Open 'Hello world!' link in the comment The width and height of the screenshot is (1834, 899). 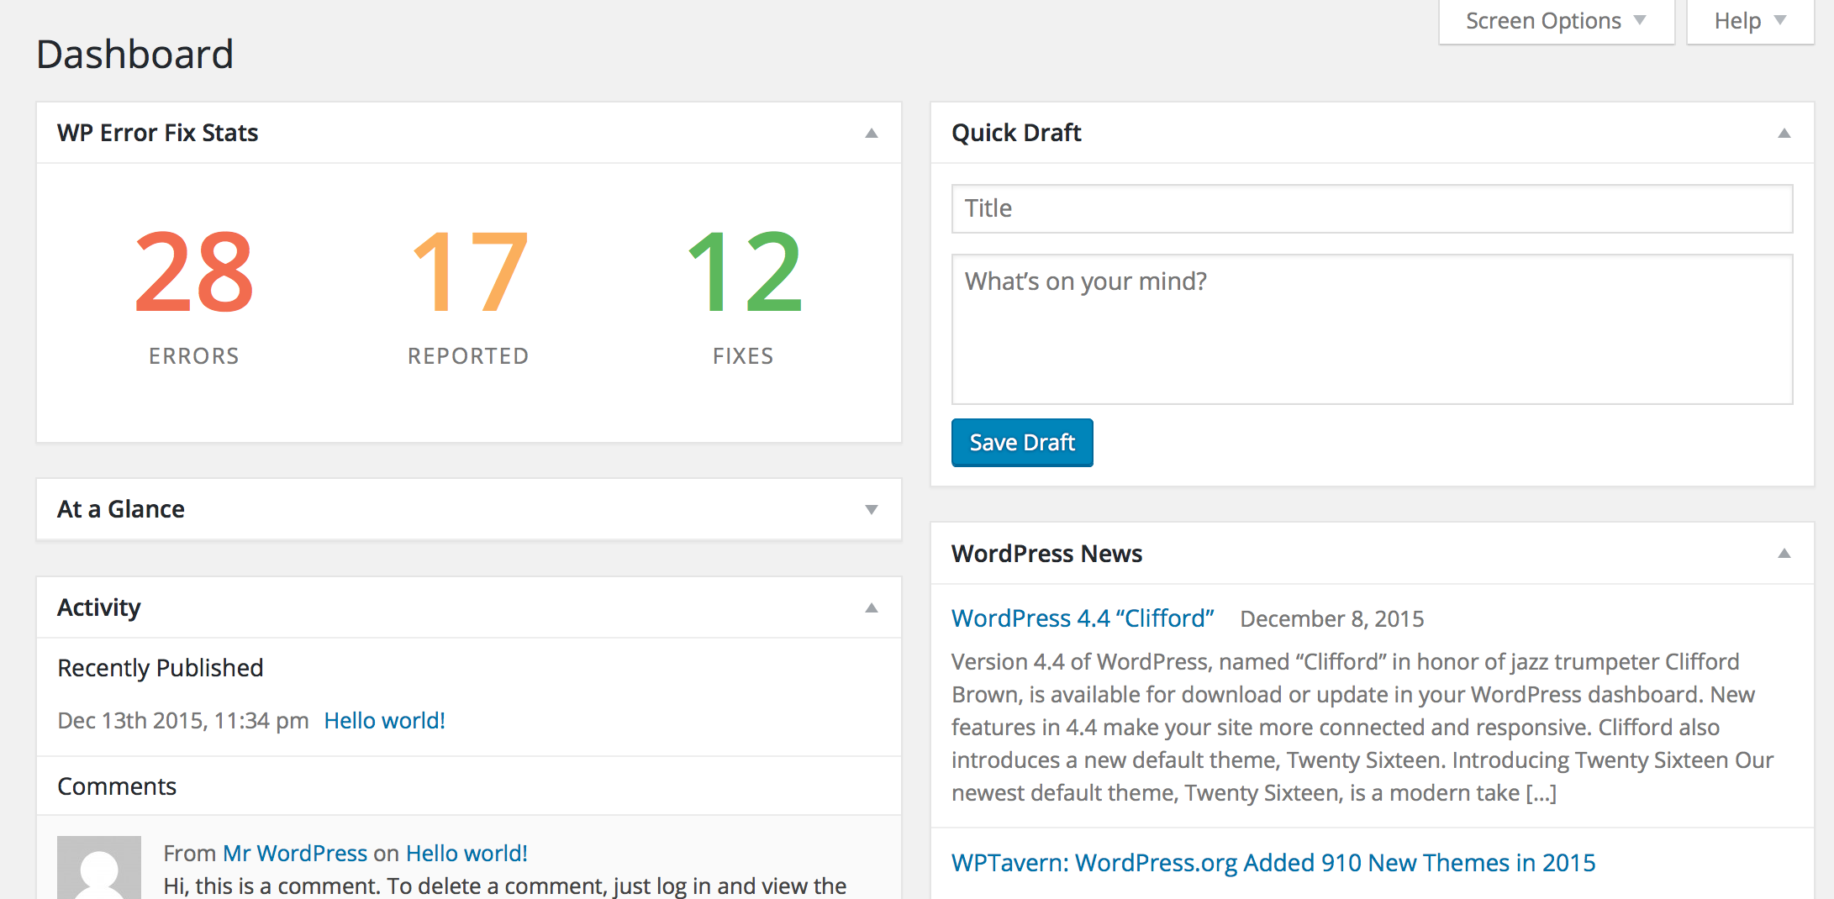[466, 854]
